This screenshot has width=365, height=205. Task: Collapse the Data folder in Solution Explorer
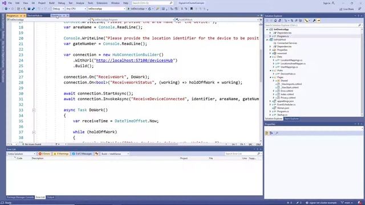tap(270, 57)
